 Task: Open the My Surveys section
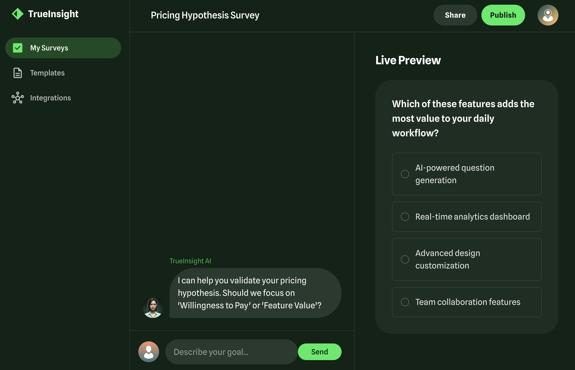click(x=49, y=48)
